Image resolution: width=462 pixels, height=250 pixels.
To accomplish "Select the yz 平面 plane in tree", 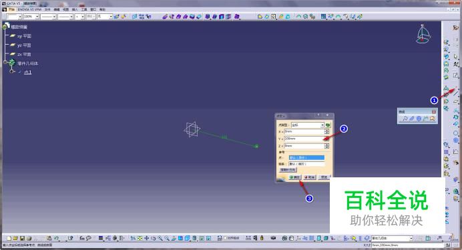I will [24, 45].
